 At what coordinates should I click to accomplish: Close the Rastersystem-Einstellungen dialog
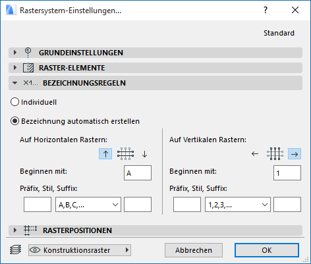pyautogui.click(x=295, y=10)
